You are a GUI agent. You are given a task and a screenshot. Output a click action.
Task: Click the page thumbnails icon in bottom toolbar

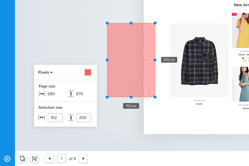point(22,158)
